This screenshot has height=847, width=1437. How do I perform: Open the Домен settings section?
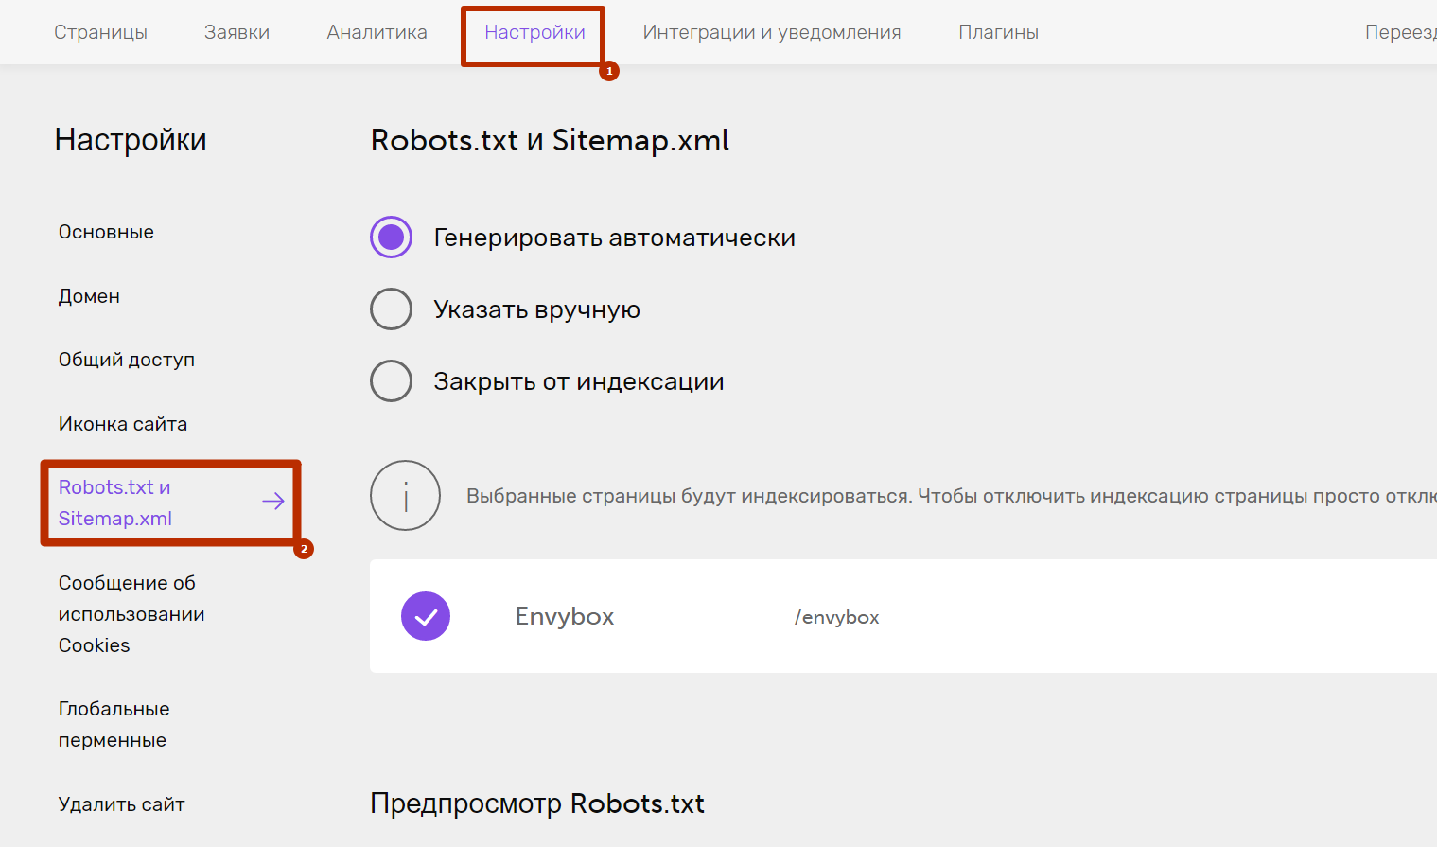pyautogui.click(x=89, y=296)
